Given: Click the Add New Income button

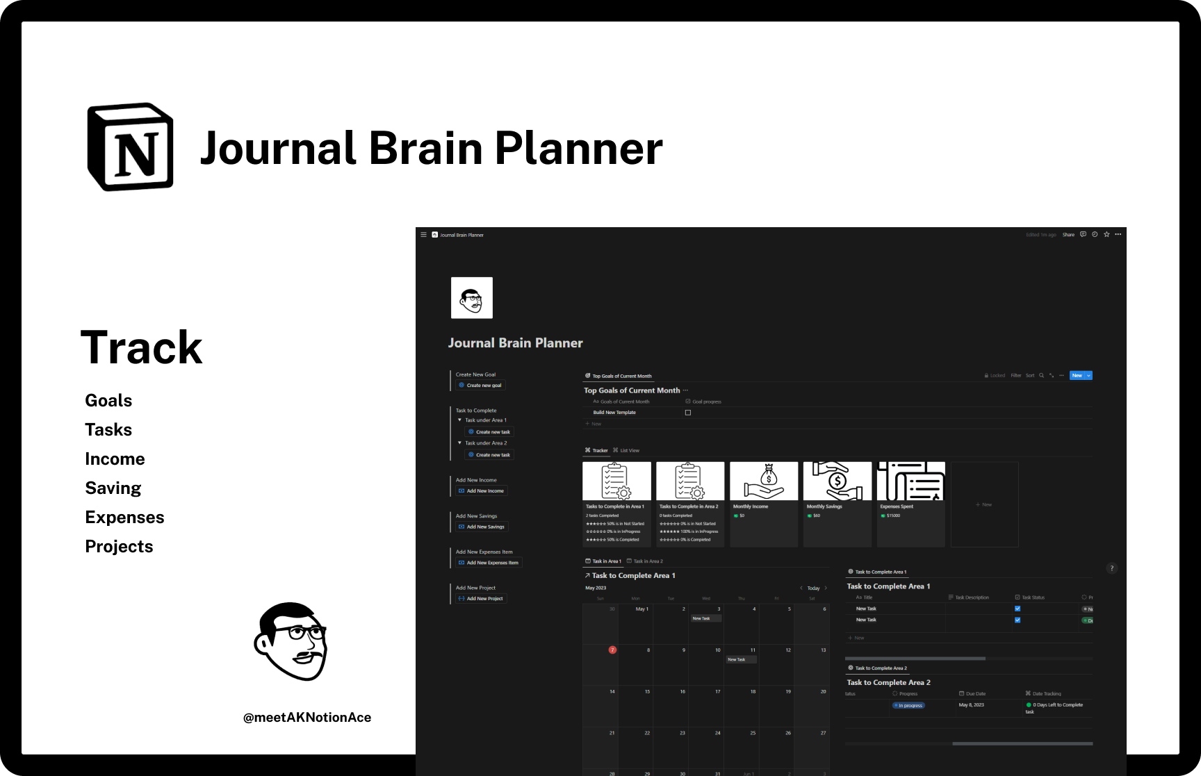Looking at the screenshot, I should [x=481, y=490].
